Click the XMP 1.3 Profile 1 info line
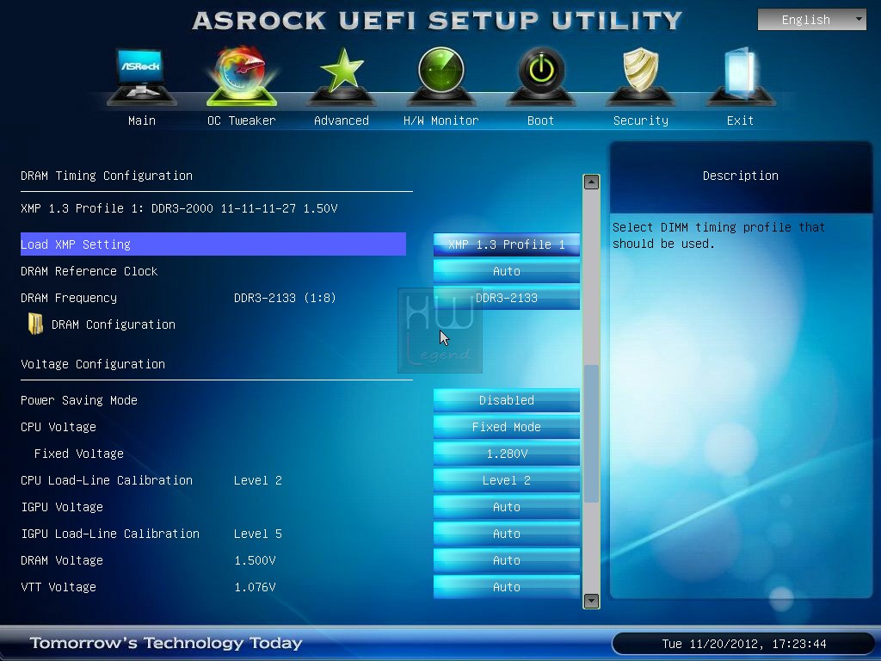881x661 pixels. tap(179, 208)
